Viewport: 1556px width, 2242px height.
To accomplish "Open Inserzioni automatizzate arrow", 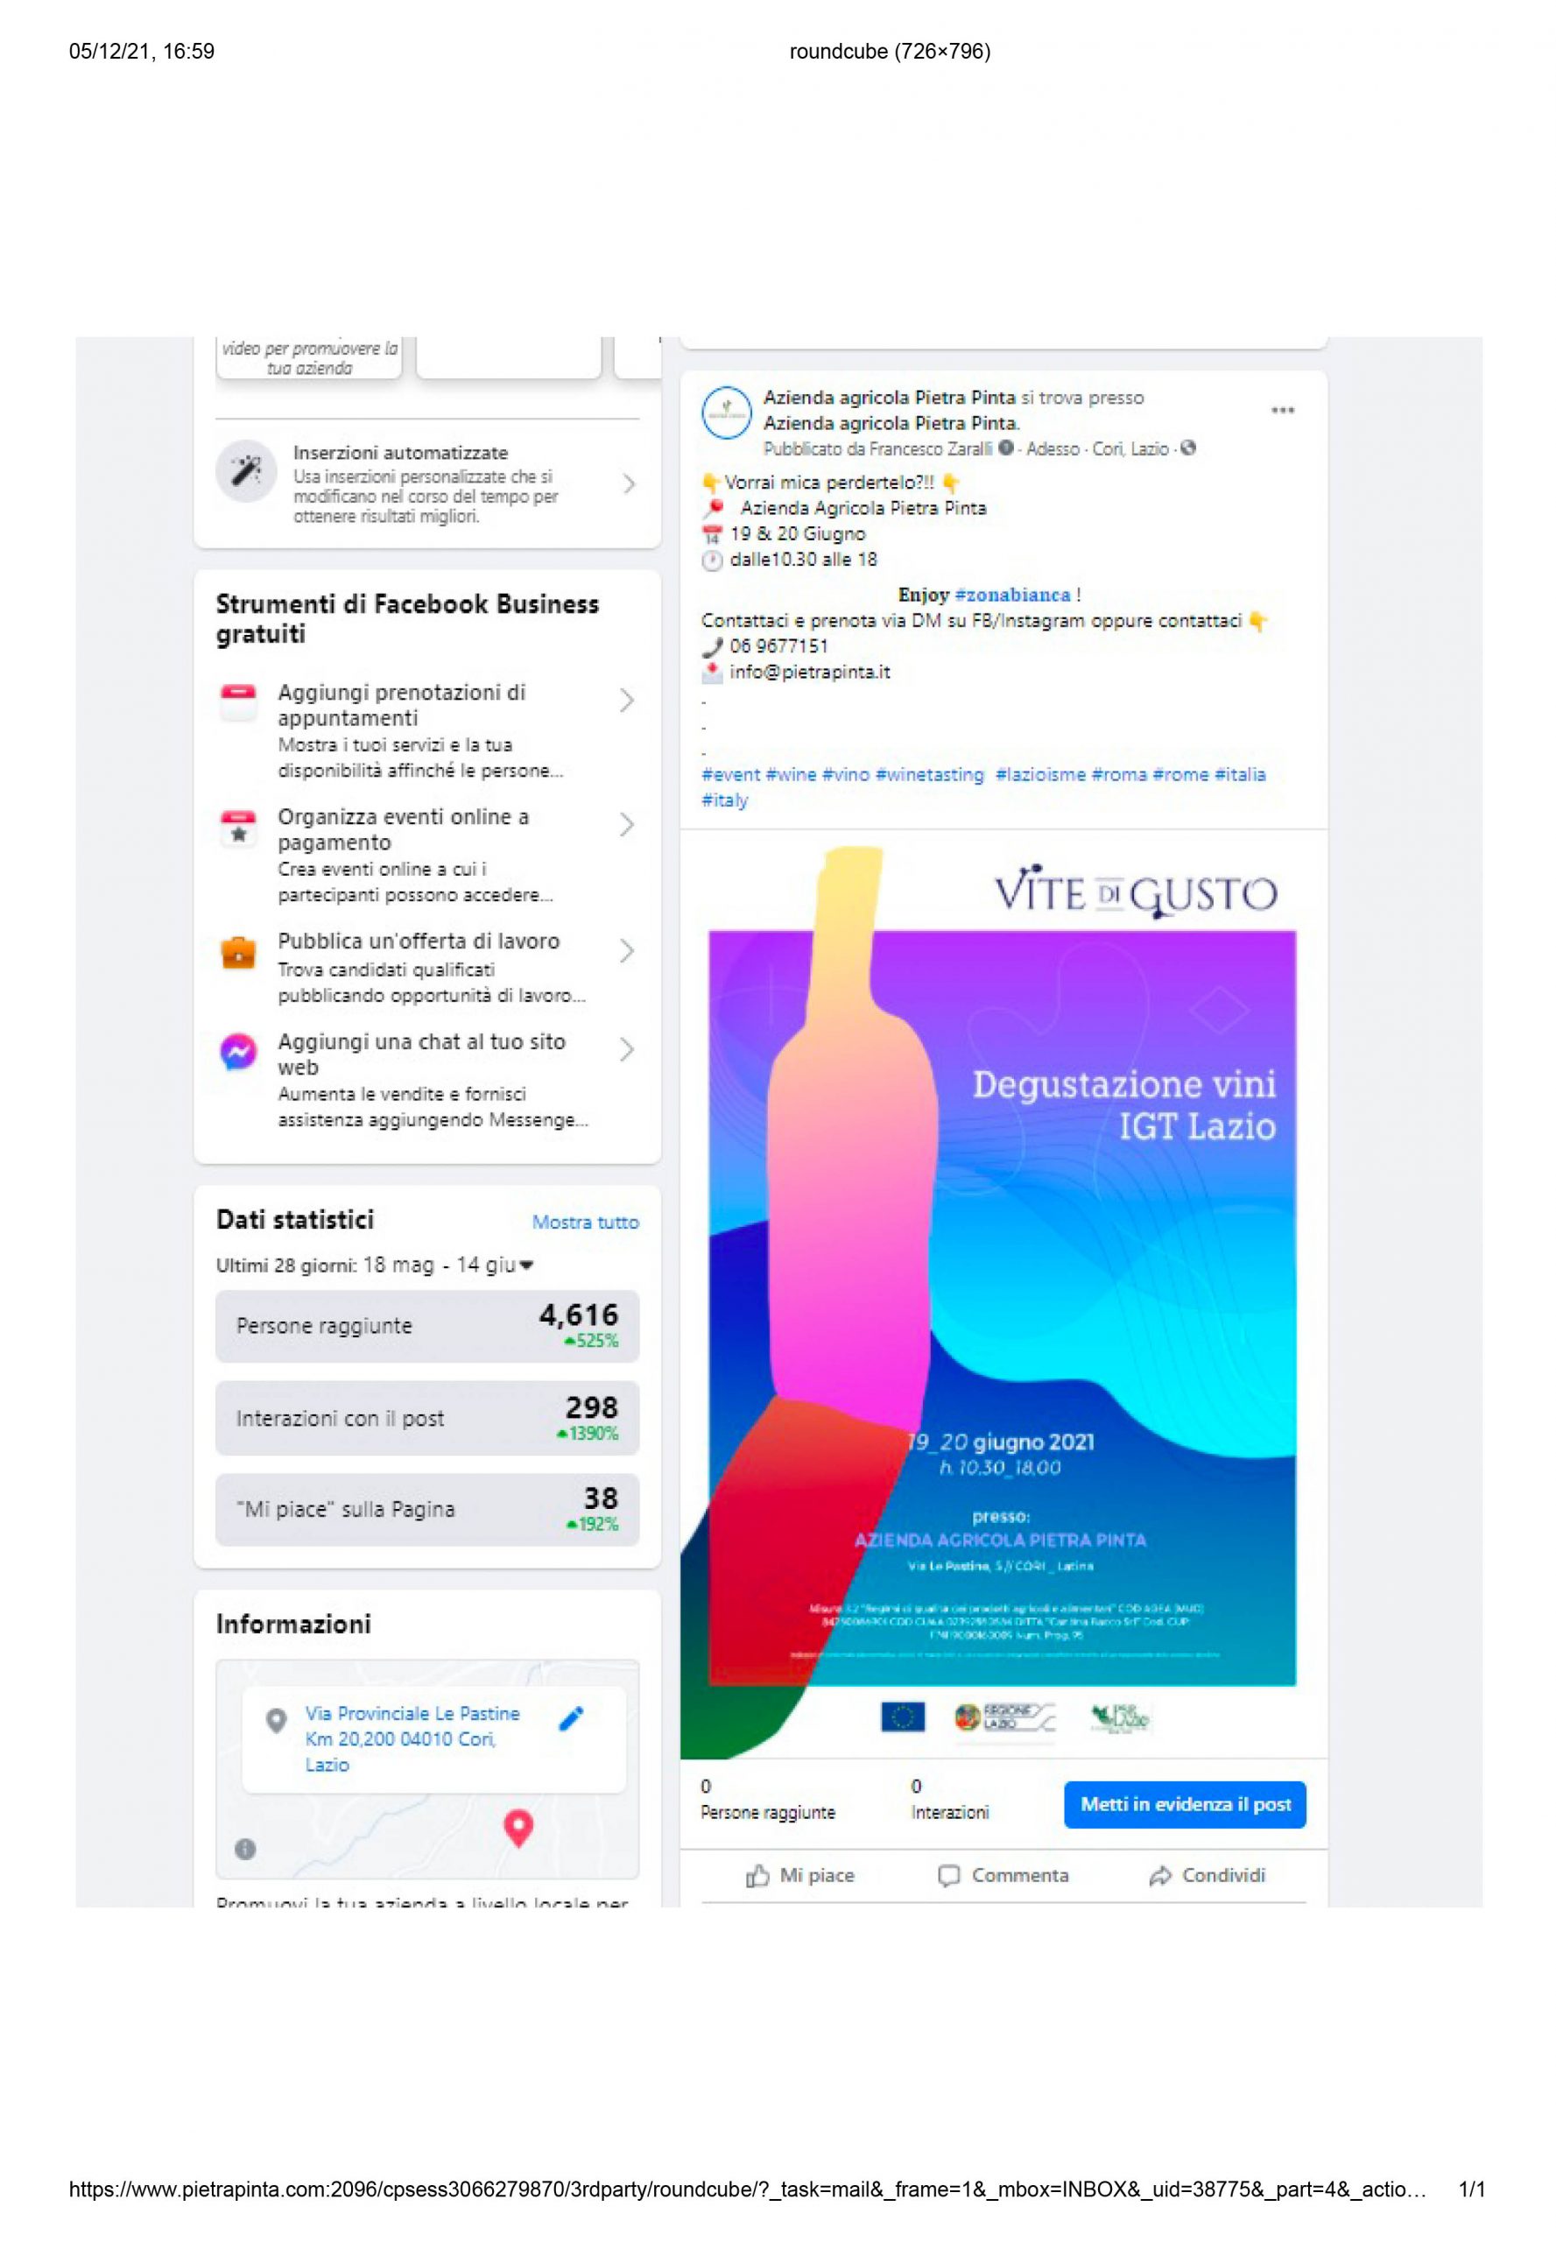I will (629, 483).
